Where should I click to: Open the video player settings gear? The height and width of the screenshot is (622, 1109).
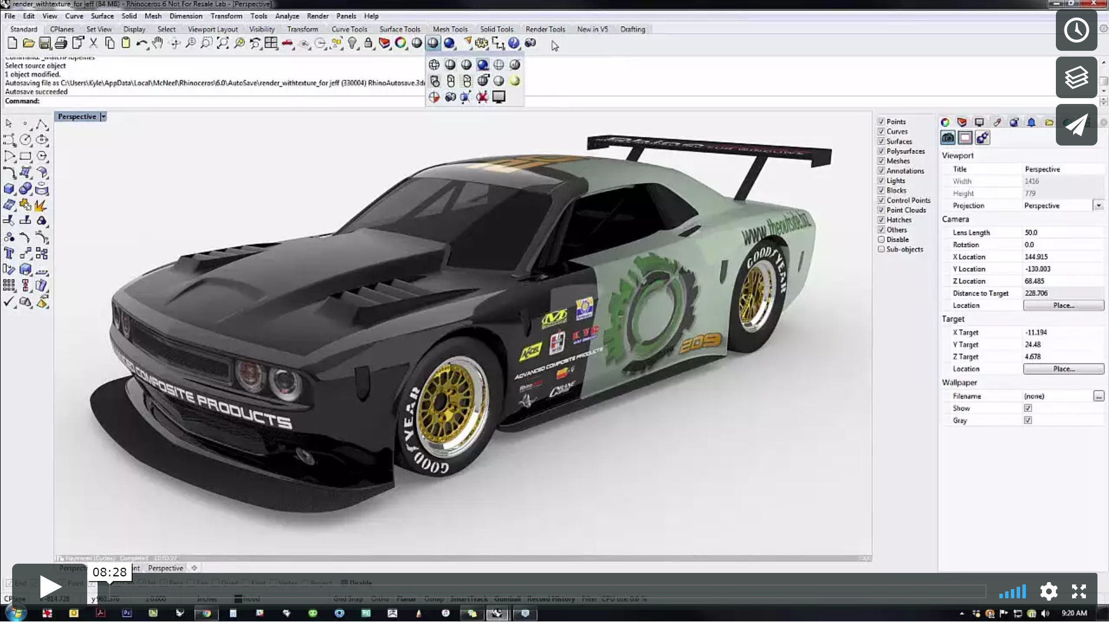pyautogui.click(x=1048, y=591)
